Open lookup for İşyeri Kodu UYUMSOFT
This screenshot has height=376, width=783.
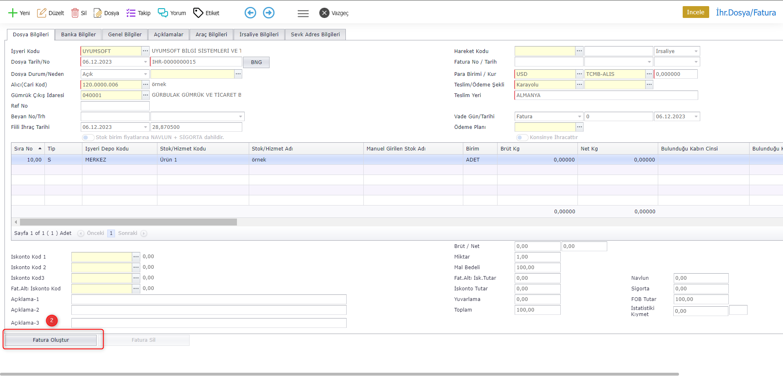146,51
